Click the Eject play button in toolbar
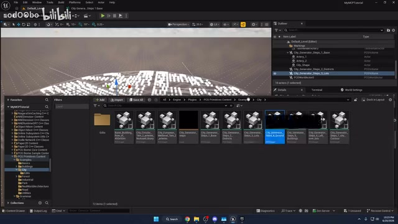398x224 pixels. click(x=121, y=16)
